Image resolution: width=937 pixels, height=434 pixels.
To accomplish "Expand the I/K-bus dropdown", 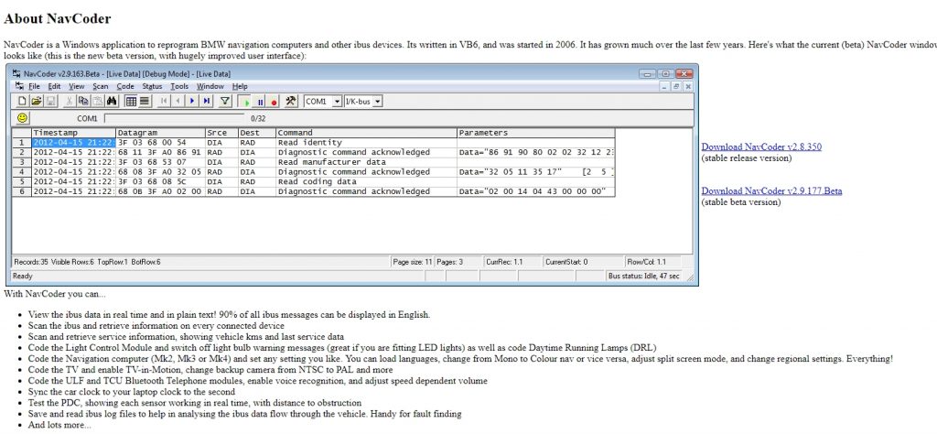I will click(378, 102).
